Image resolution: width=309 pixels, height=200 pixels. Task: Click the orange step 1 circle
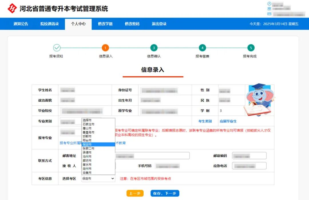click(105, 48)
